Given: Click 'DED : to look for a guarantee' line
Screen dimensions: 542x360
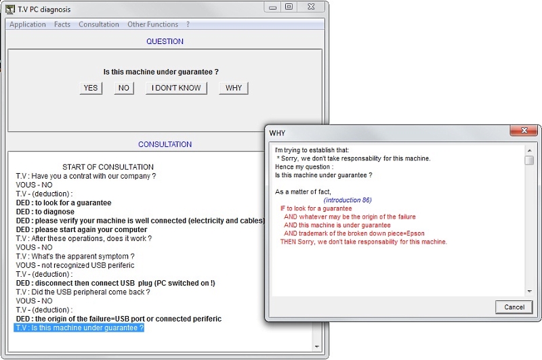Looking at the screenshot, I should tap(64, 203).
